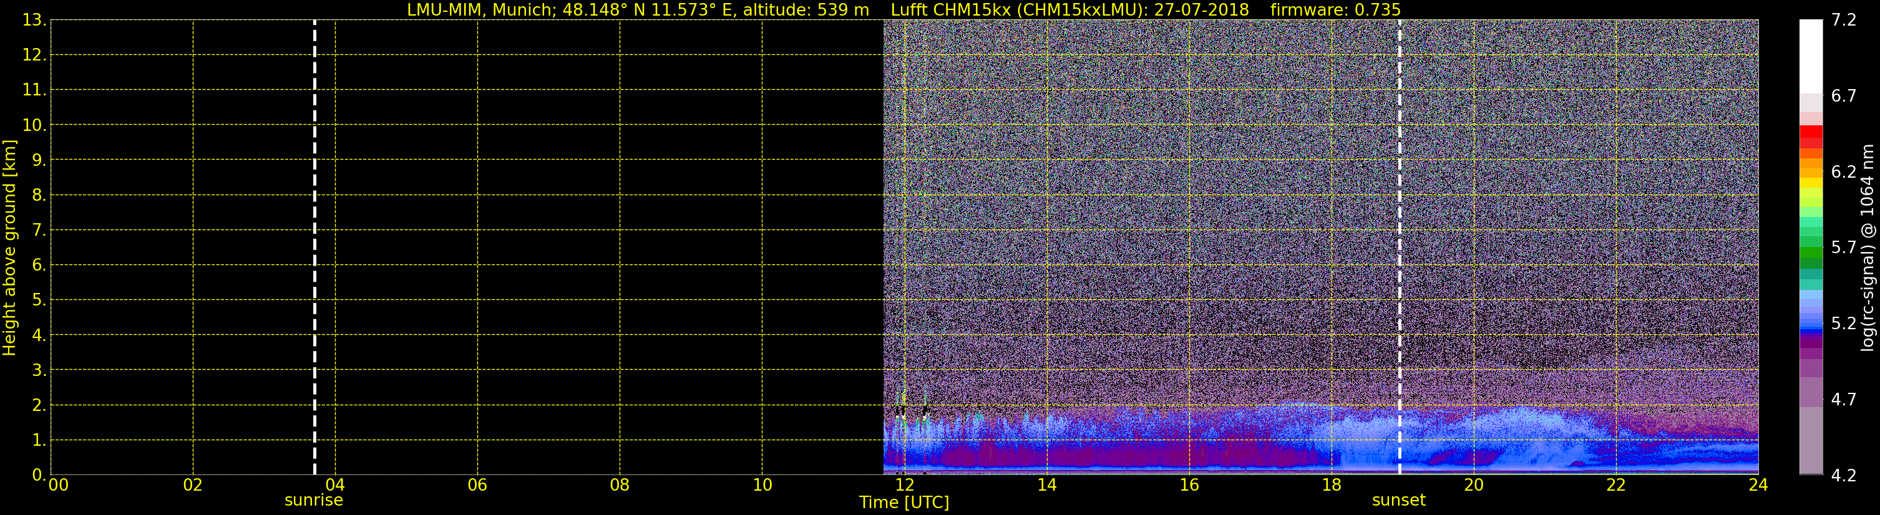Click the colorbar value 7.2
This screenshot has height=515, width=1880.
(1844, 21)
